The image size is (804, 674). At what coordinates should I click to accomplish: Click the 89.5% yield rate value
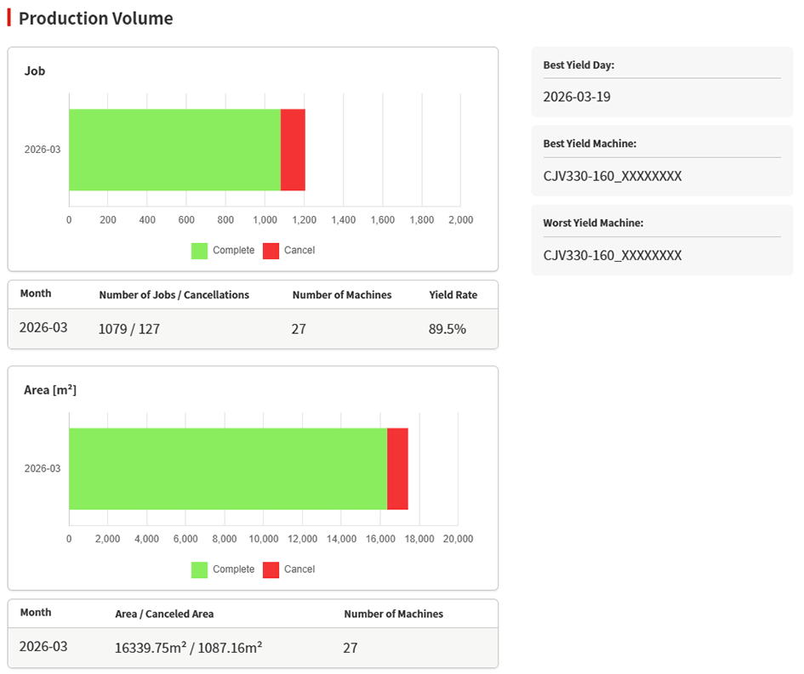pyautogui.click(x=448, y=329)
